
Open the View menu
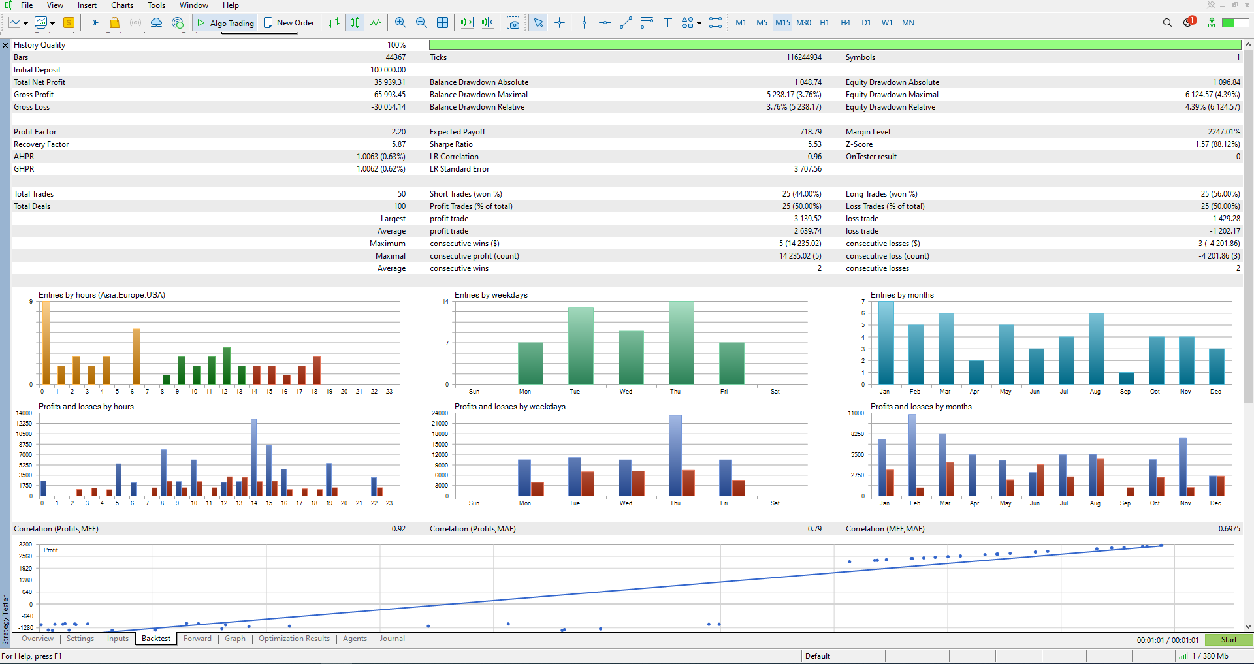pyautogui.click(x=55, y=5)
